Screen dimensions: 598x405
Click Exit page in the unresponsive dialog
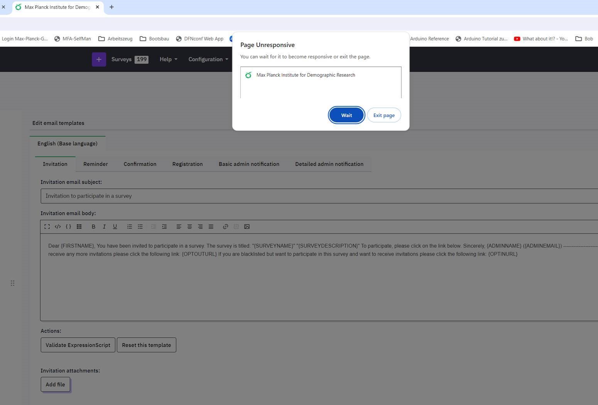(383, 115)
